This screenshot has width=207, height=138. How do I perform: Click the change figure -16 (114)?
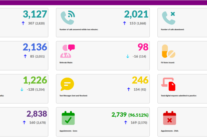139,57
